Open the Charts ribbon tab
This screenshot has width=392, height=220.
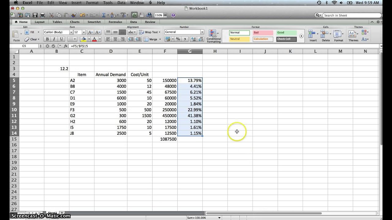point(74,22)
